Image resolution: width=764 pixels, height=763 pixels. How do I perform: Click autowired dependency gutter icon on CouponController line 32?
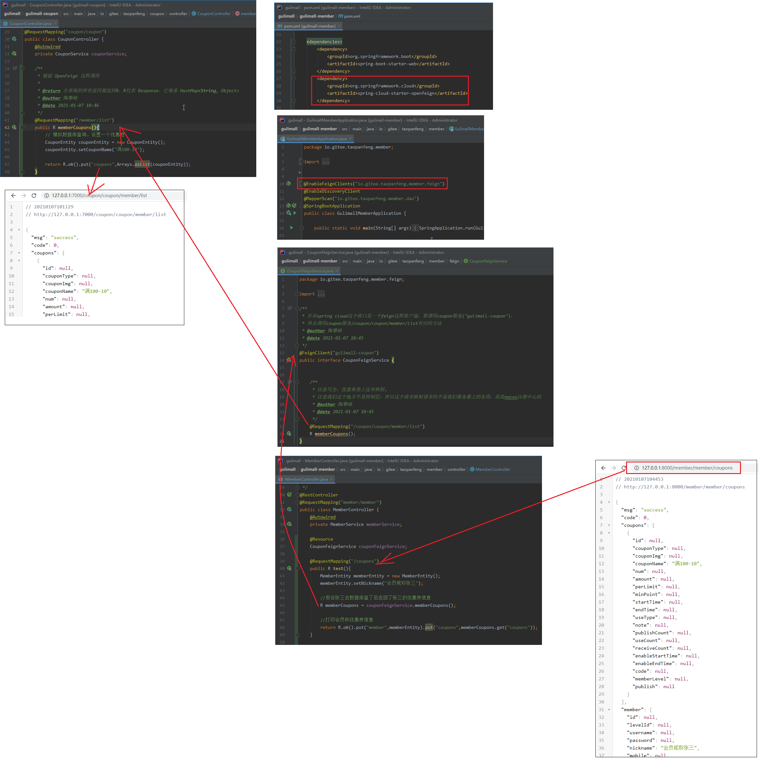coord(14,54)
